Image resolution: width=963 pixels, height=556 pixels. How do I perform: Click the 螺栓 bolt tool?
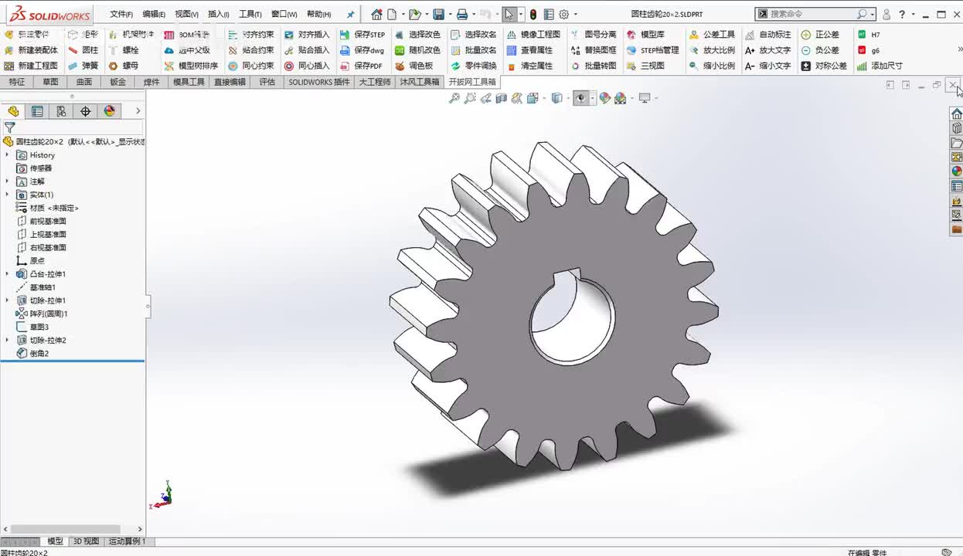pos(124,50)
